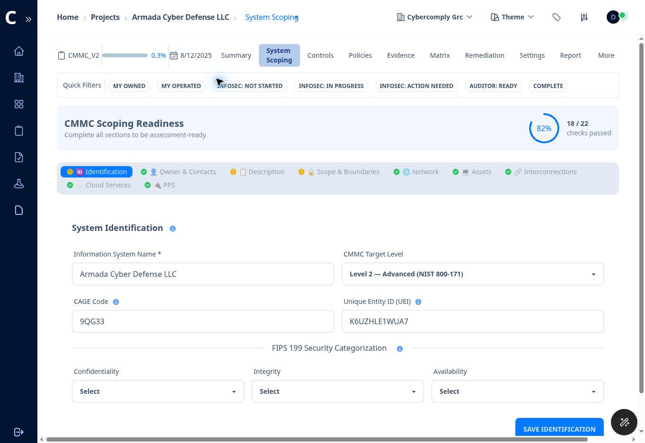
Task: Switch to the Controls tab
Action: point(320,55)
